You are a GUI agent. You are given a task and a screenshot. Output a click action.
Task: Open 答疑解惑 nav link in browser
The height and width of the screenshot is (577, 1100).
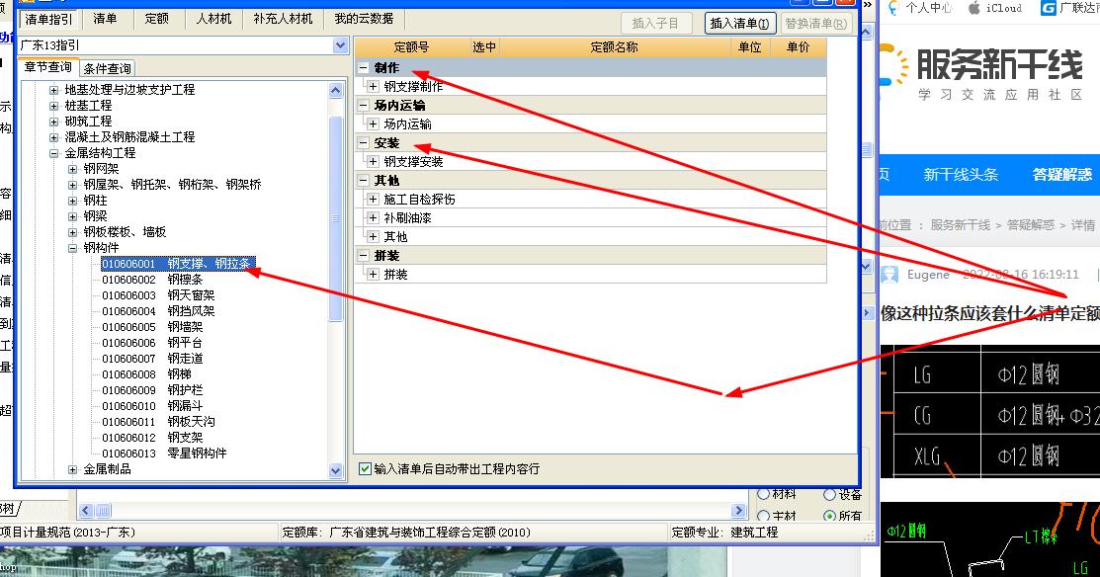[1062, 175]
